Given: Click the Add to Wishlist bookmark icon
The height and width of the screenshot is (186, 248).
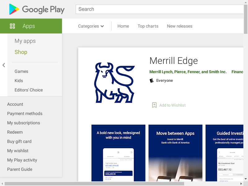Looking at the screenshot, I should pos(154,105).
